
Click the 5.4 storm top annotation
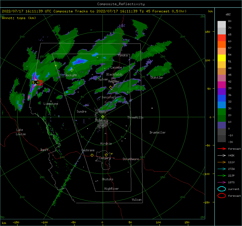35,82
